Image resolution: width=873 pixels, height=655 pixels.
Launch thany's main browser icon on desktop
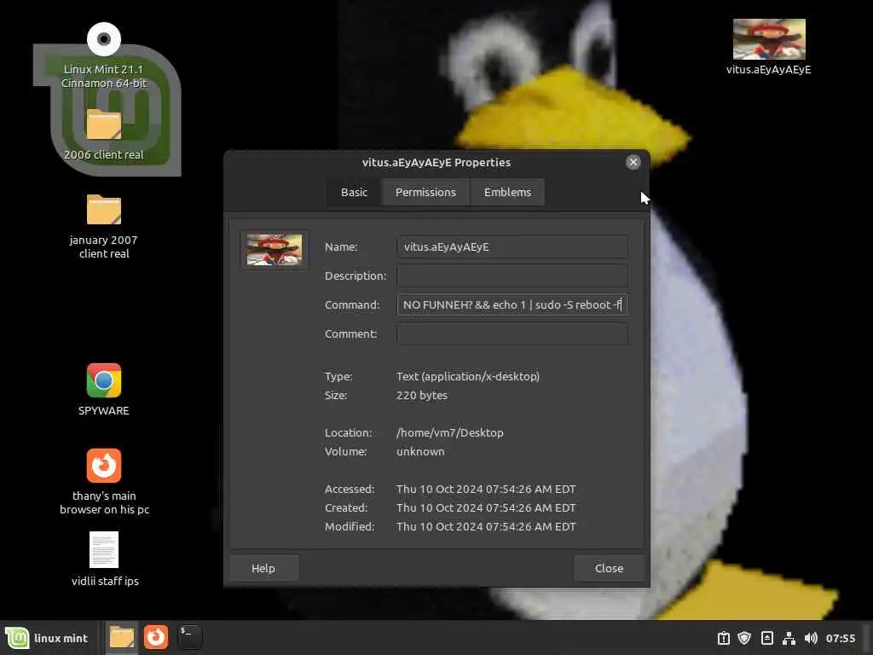pyautogui.click(x=103, y=466)
